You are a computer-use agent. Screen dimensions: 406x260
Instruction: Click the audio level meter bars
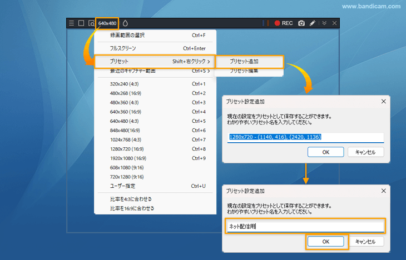click(266, 23)
